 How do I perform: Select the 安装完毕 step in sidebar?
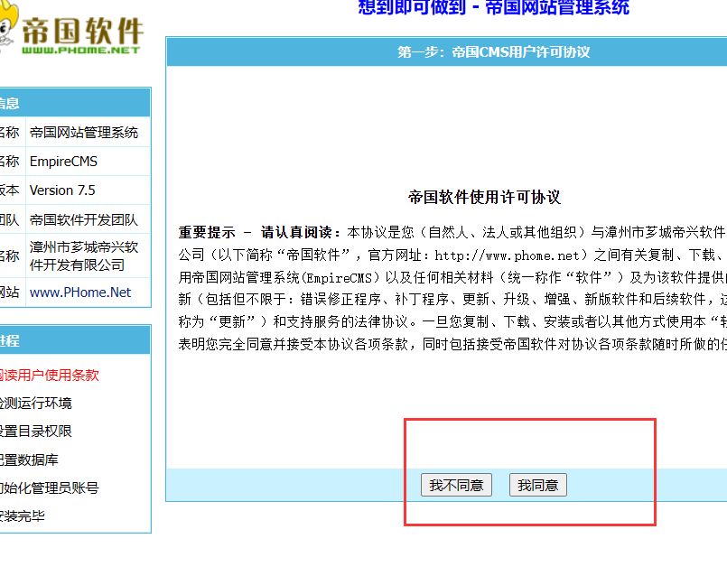click(x=23, y=516)
